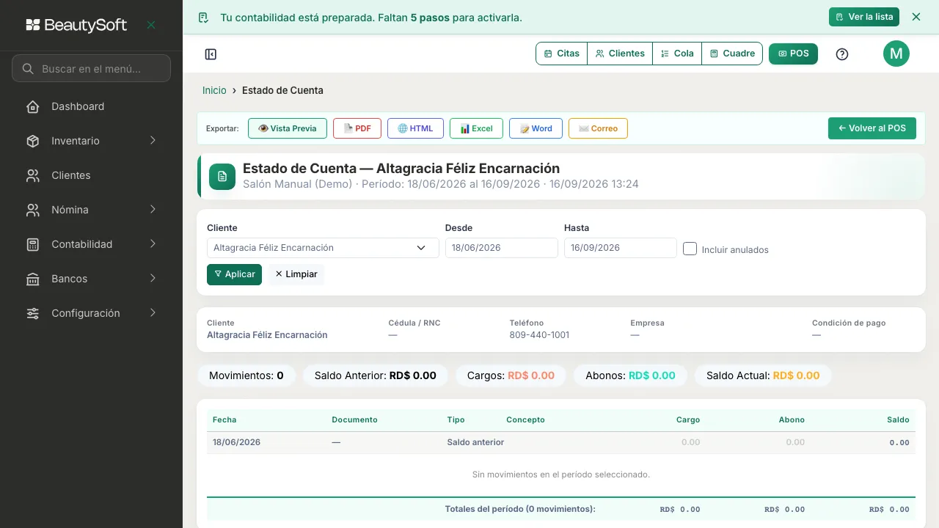Export the statement as PDF
This screenshot has width=939, height=528.
[x=357, y=128]
